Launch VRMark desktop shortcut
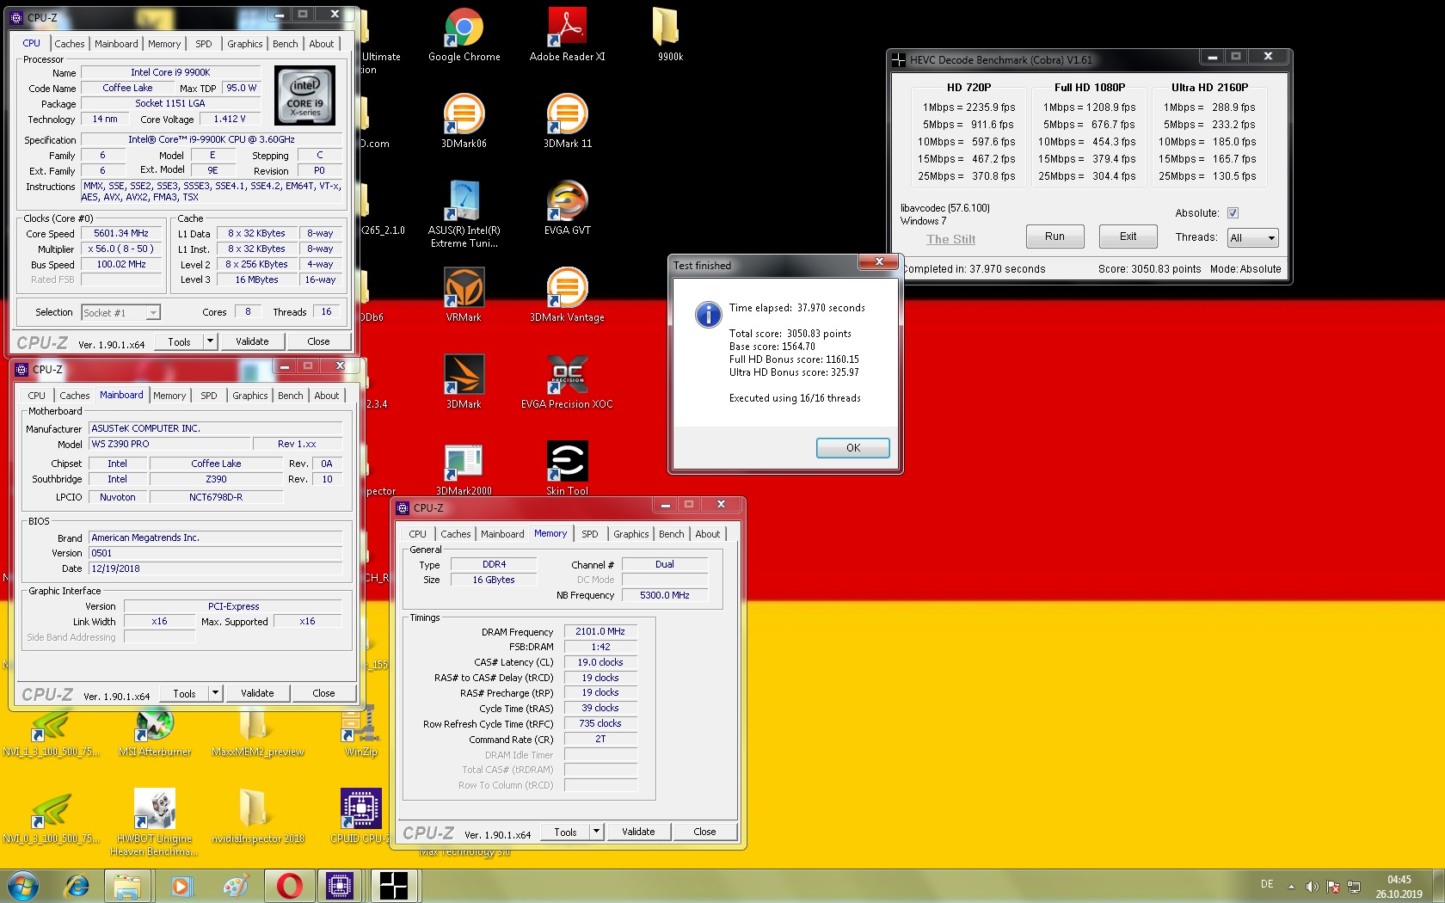1445x903 pixels. [464, 295]
